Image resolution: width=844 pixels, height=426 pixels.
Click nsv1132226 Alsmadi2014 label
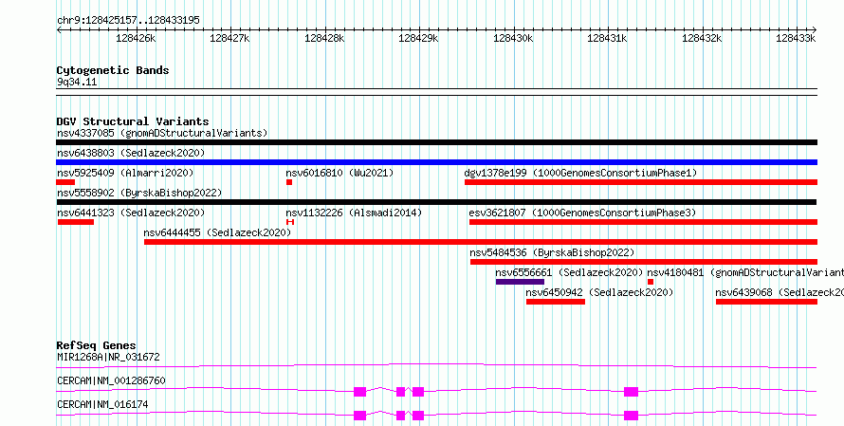coord(354,213)
